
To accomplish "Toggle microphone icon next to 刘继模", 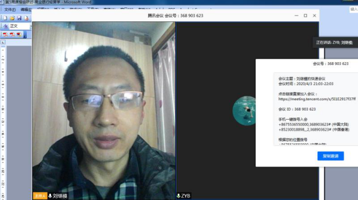I will click(x=50, y=196).
